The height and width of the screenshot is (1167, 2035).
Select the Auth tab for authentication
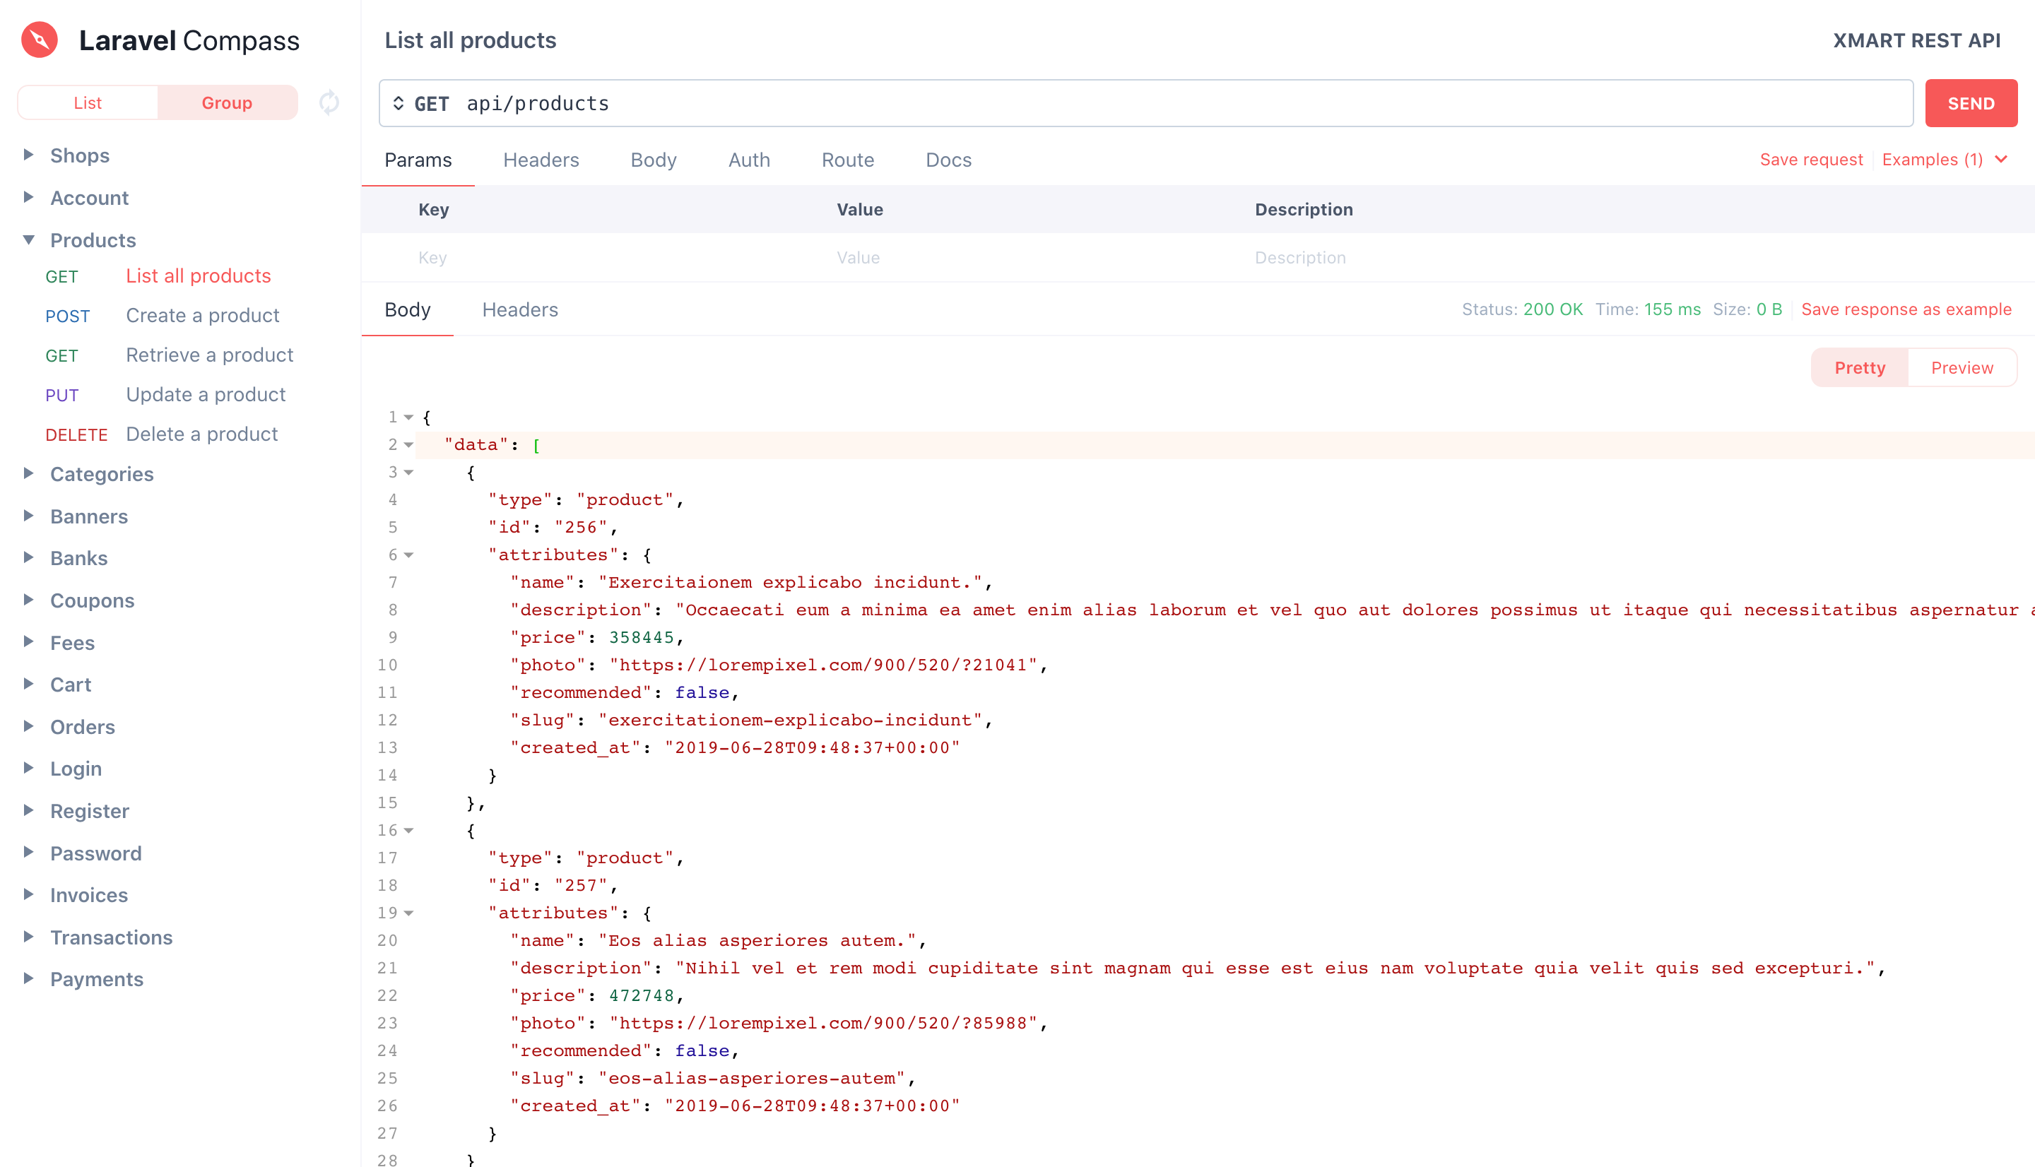(749, 158)
